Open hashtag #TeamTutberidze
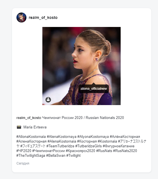This screenshot has height=179, width=158. coord(60,146)
